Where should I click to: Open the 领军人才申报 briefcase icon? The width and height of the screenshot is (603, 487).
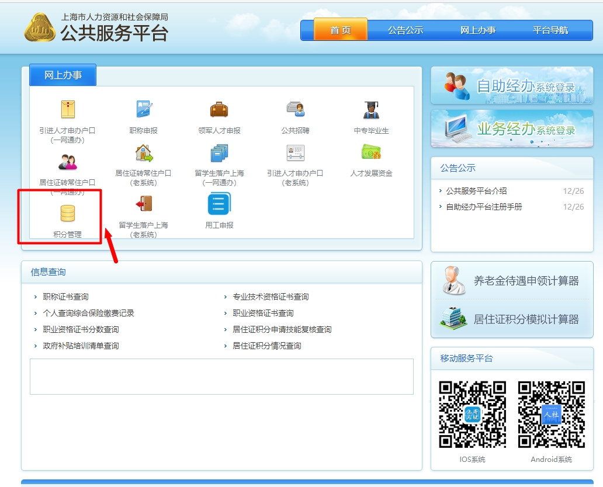click(219, 109)
